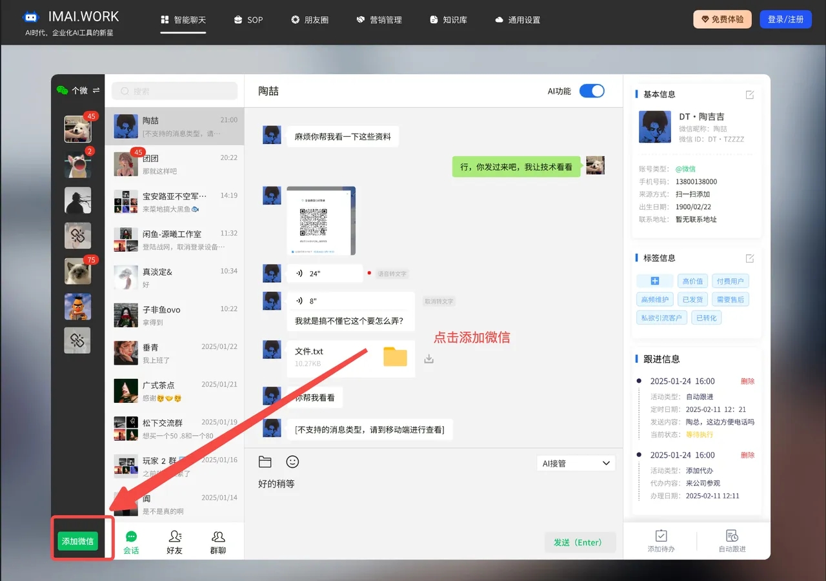The width and height of the screenshot is (826, 581).
Task: Toggle the AI功能 switch off
Action: click(591, 91)
